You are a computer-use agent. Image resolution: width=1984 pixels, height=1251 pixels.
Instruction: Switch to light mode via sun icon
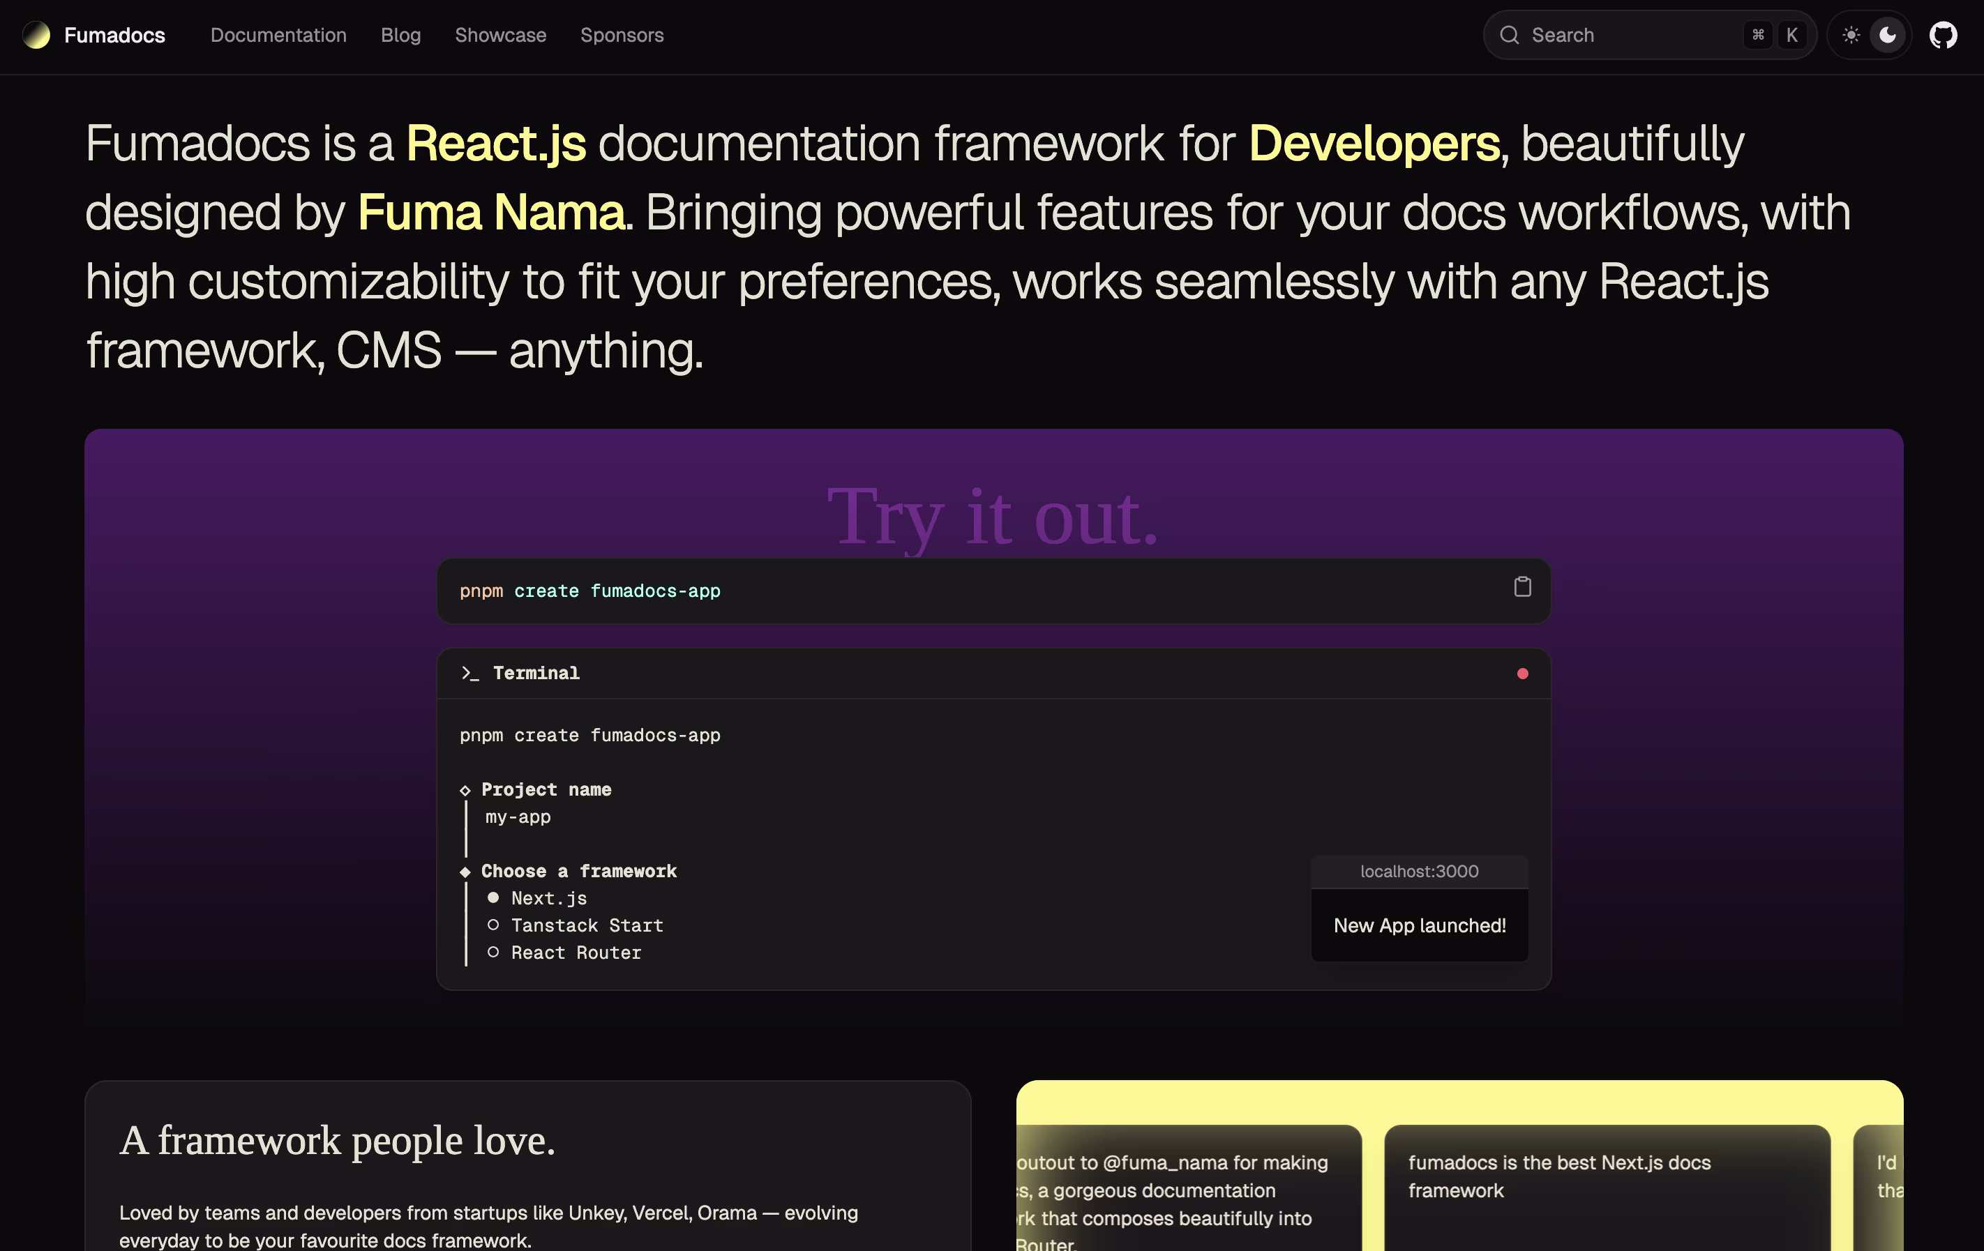click(x=1851, y=35)
